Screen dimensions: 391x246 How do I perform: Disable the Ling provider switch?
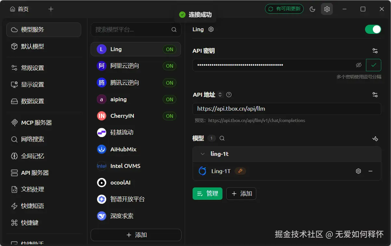point(373,29)
